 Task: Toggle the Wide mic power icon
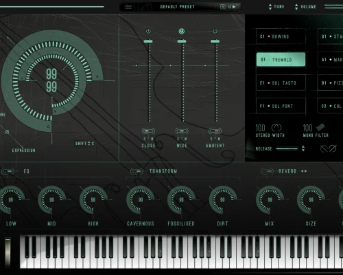pos(182,31)
